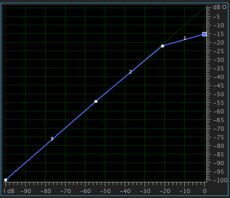This screenshot has width=230, height=198.
Task: Select the control point at the -100 dB corner
Action: (x=6, y=180)
